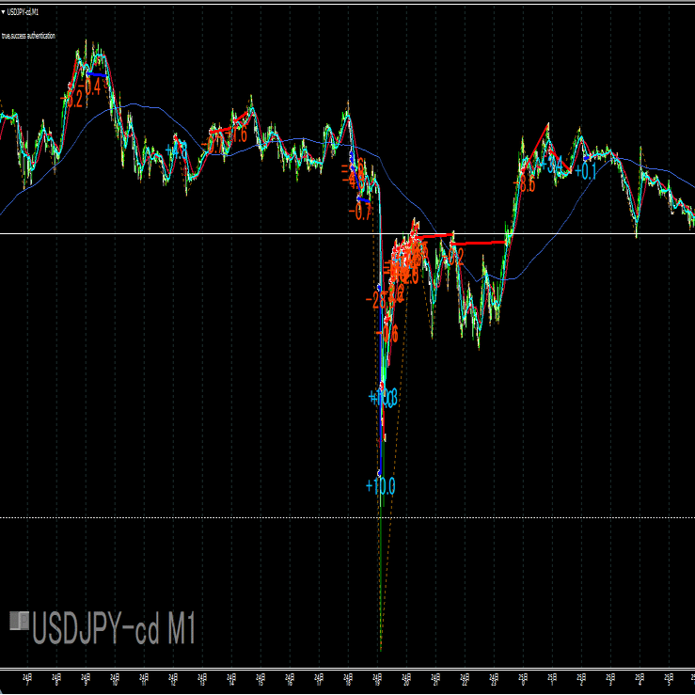Viewport: 695px width, 695px height.
Task: Select the red trade line rising above the -8.6 label
Action: (535, 148)
